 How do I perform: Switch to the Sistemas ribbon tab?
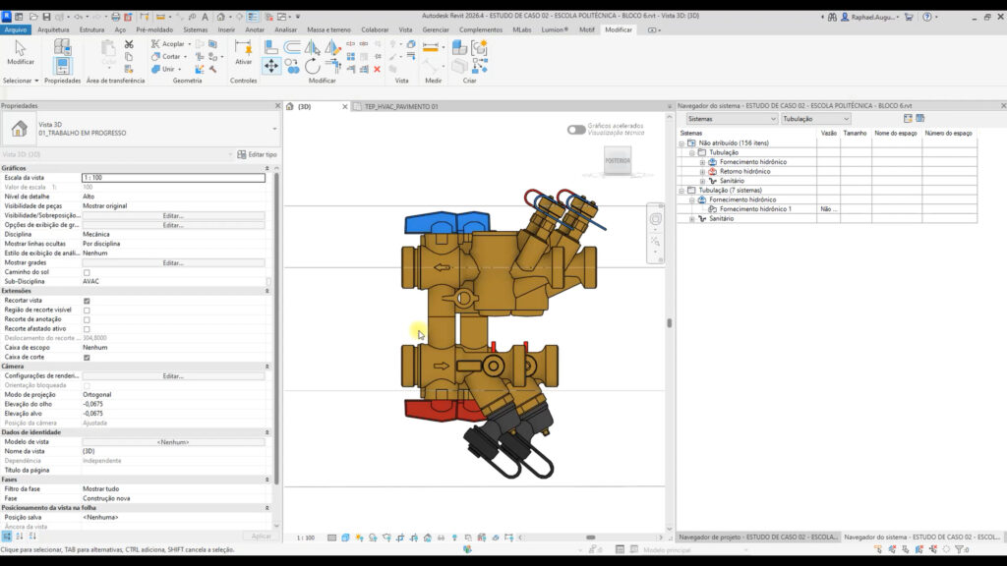pyautogui.click(x=196, y=29)
